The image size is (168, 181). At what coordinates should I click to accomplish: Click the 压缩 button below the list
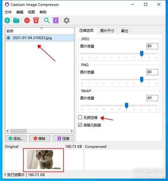(64, 139)
